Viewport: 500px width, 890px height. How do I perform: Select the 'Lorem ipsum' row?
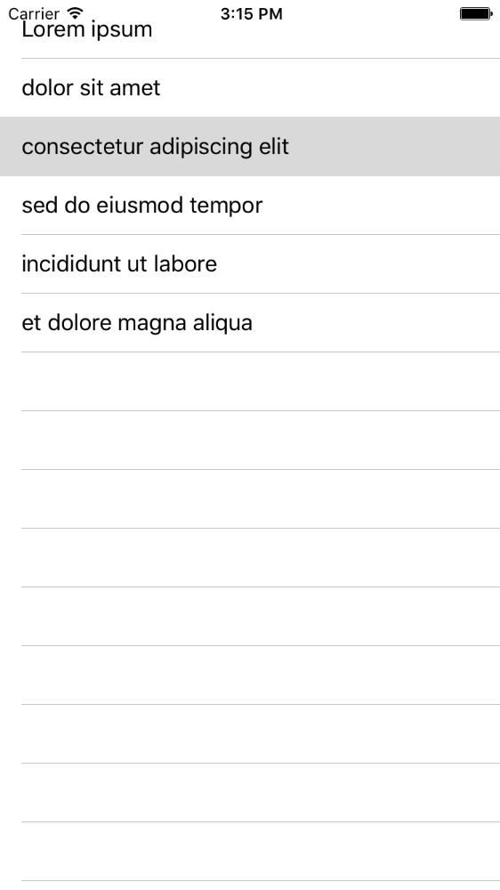(250, 29)
